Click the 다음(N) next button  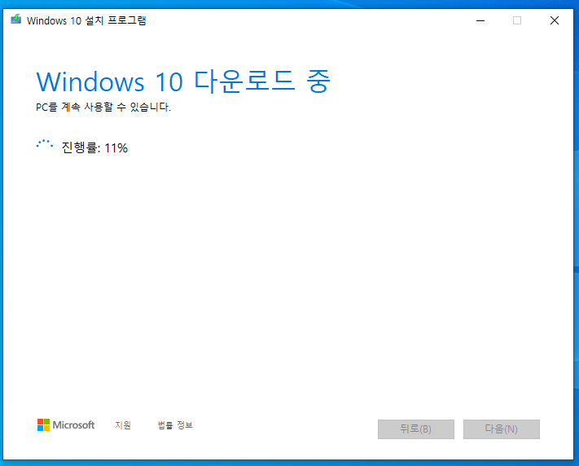click(502, 429)
